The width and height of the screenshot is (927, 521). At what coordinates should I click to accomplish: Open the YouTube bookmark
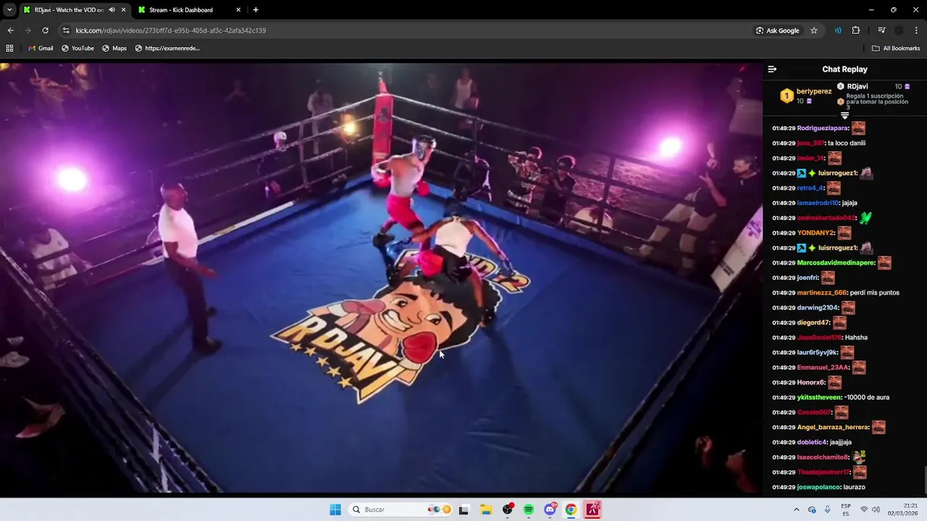pos(78,48)
